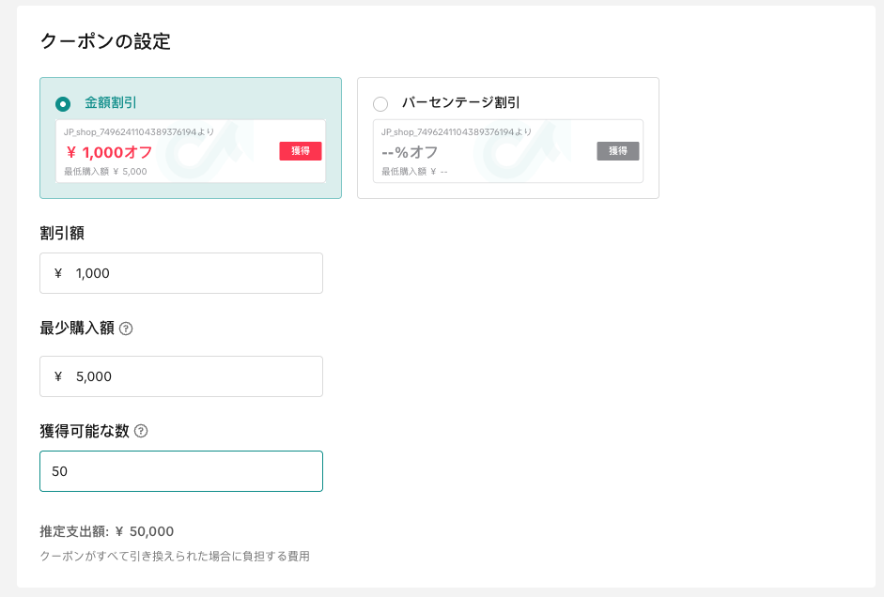
Task: Click the help icon beside 獲得可能な数
Action: [x=141, y=432]
